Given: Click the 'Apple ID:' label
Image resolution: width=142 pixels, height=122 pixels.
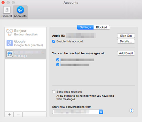Looking at the screenshot, I should coord(59,36).
